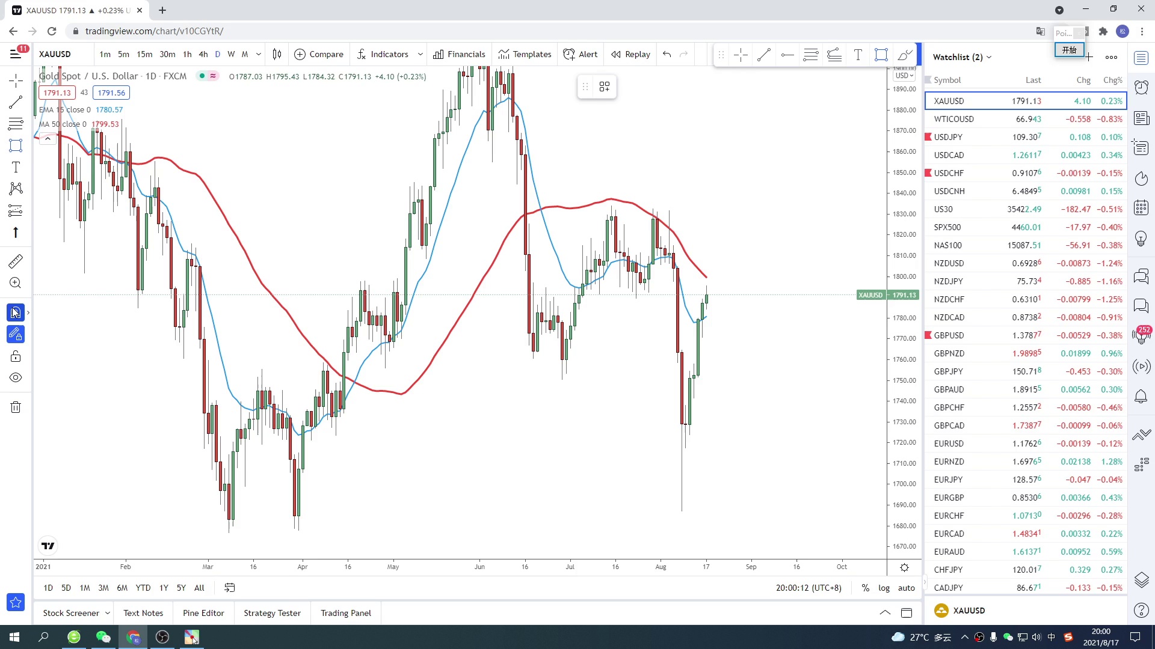Viewport: 1155px width, 649px height.
Task: Remove drawings with the trash icon
Action: (x=16, y=407)
